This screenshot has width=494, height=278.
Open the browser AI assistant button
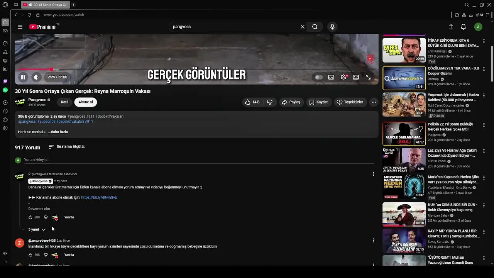pos(480,15)
